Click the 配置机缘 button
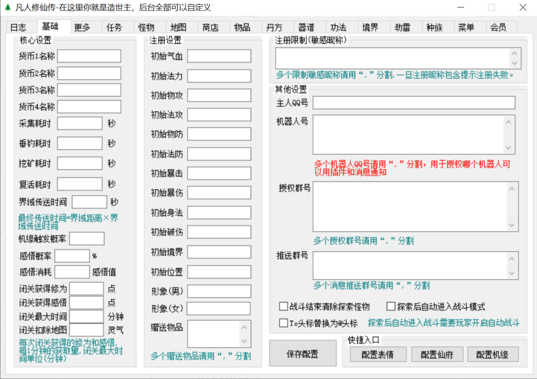Image resolution: width=537 pixels, height=379 pixels. [x=490, y=355]
